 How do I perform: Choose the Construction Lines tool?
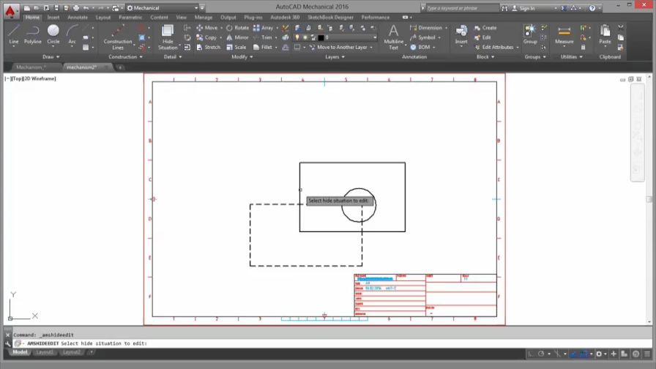(118, 37)
